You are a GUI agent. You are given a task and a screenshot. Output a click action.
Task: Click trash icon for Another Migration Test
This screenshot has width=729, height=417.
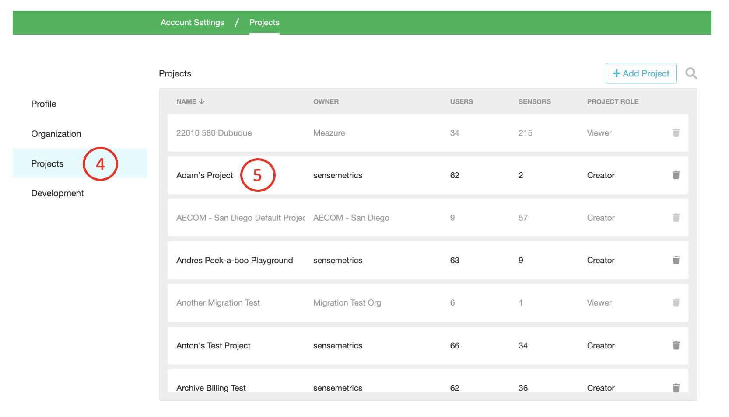pyautogui.click(x=676, y=302)
